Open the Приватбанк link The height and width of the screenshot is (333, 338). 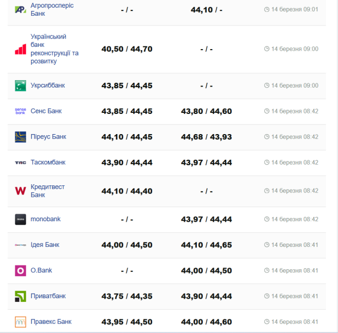[48, 296]
